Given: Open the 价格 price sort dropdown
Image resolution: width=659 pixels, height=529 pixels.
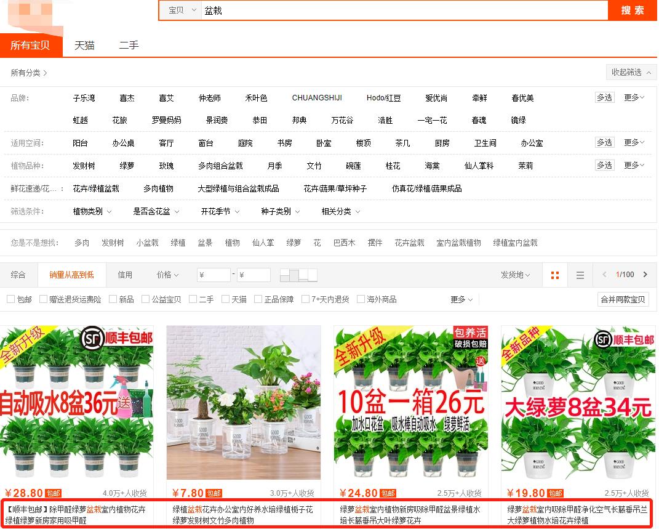Looking at the screenshot, I should coord(167,275).
